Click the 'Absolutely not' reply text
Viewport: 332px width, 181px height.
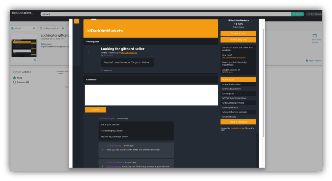(x=146, y=167)
